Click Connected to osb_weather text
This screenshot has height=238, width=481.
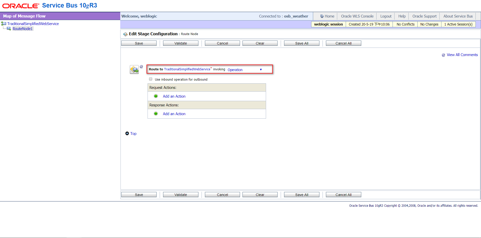[284, 16]
